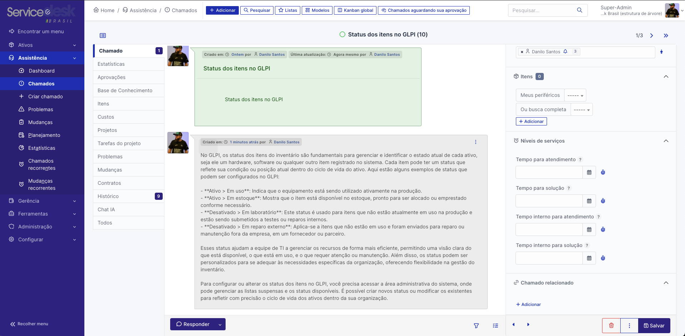Click Pesquisar toolbar button
The width and height of the screenshot is (685, 336).
coord(257,10)
